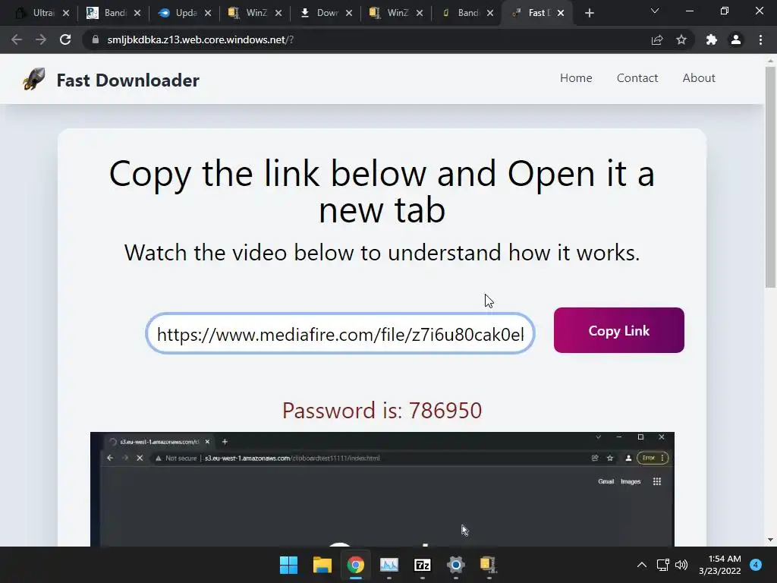The image size is (777, 583).
Task: Open the Chrome profile icon
Action: point(736,39)
